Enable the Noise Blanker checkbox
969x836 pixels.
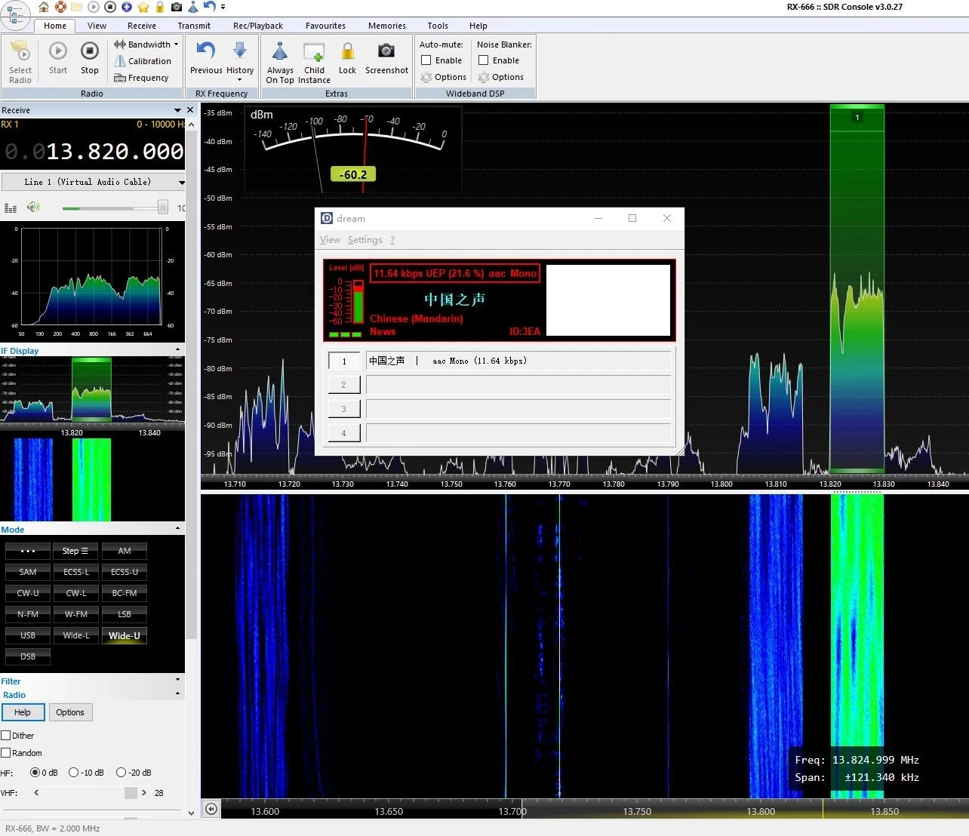484,60
